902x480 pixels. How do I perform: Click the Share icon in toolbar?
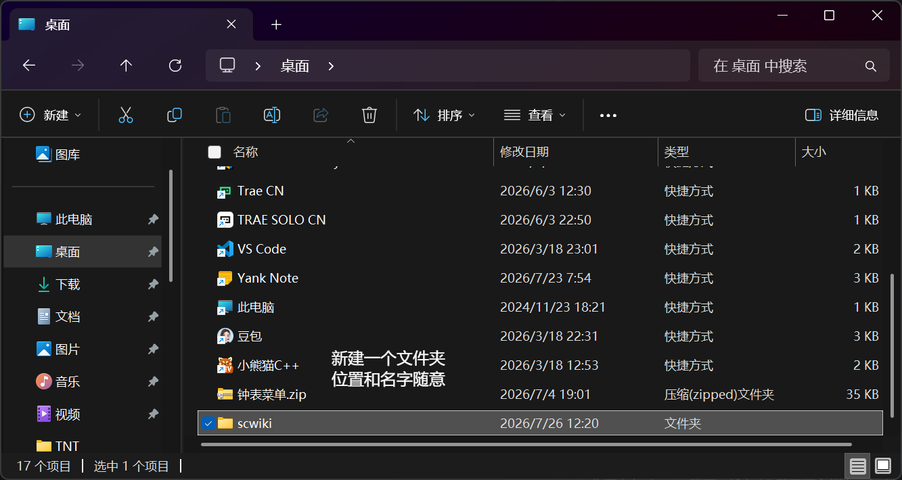click(x=321, y=115)
